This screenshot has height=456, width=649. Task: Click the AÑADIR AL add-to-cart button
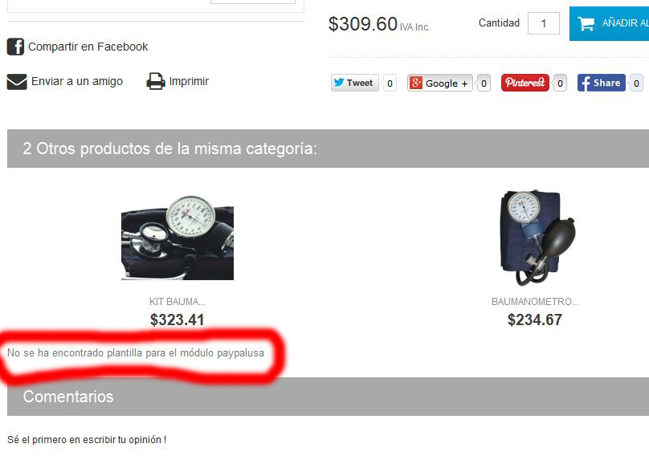610,23
